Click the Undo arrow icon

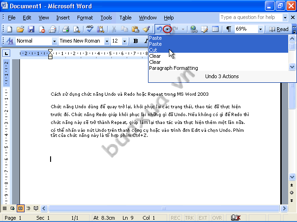coord(159,29)
